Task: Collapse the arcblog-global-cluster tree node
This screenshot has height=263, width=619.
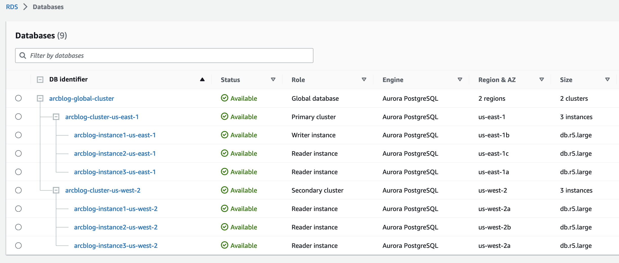Action: coord(40,98)
